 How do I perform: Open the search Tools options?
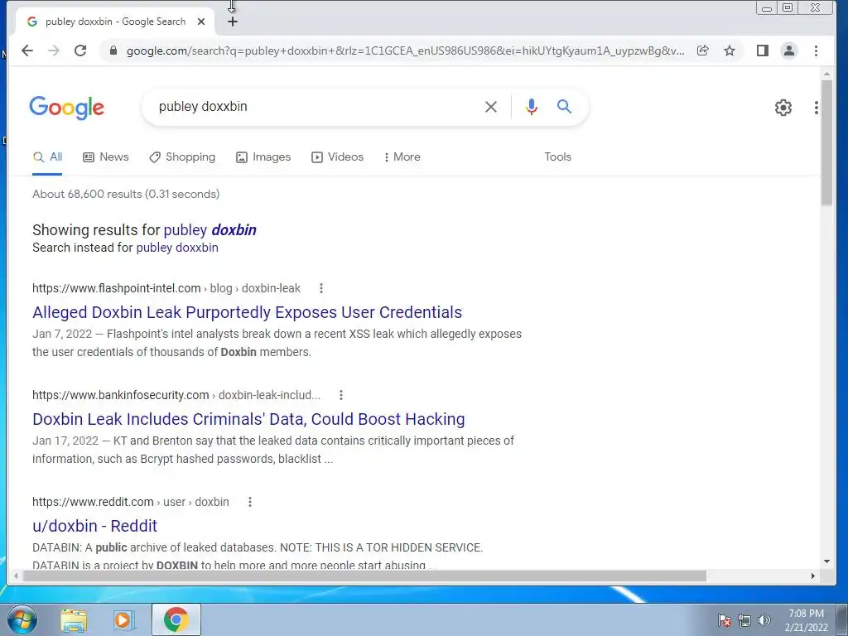[x=557, y=157]
